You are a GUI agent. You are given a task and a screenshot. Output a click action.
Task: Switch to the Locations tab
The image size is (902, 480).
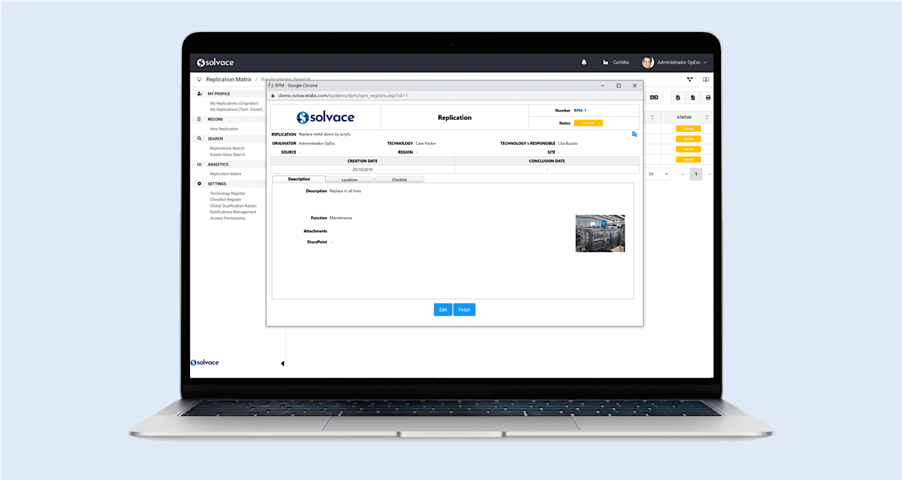pos(350,180)
